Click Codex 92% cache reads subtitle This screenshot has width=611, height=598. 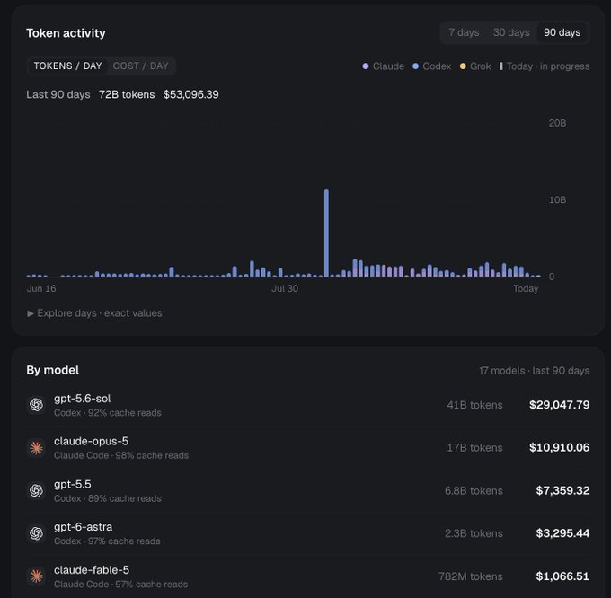pos(108,413)
